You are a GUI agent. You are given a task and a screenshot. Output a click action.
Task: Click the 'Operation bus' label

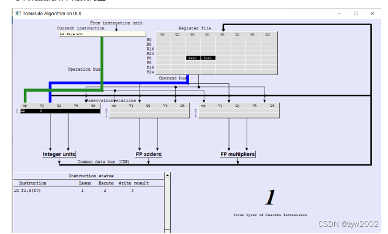(x=84, y=69)
